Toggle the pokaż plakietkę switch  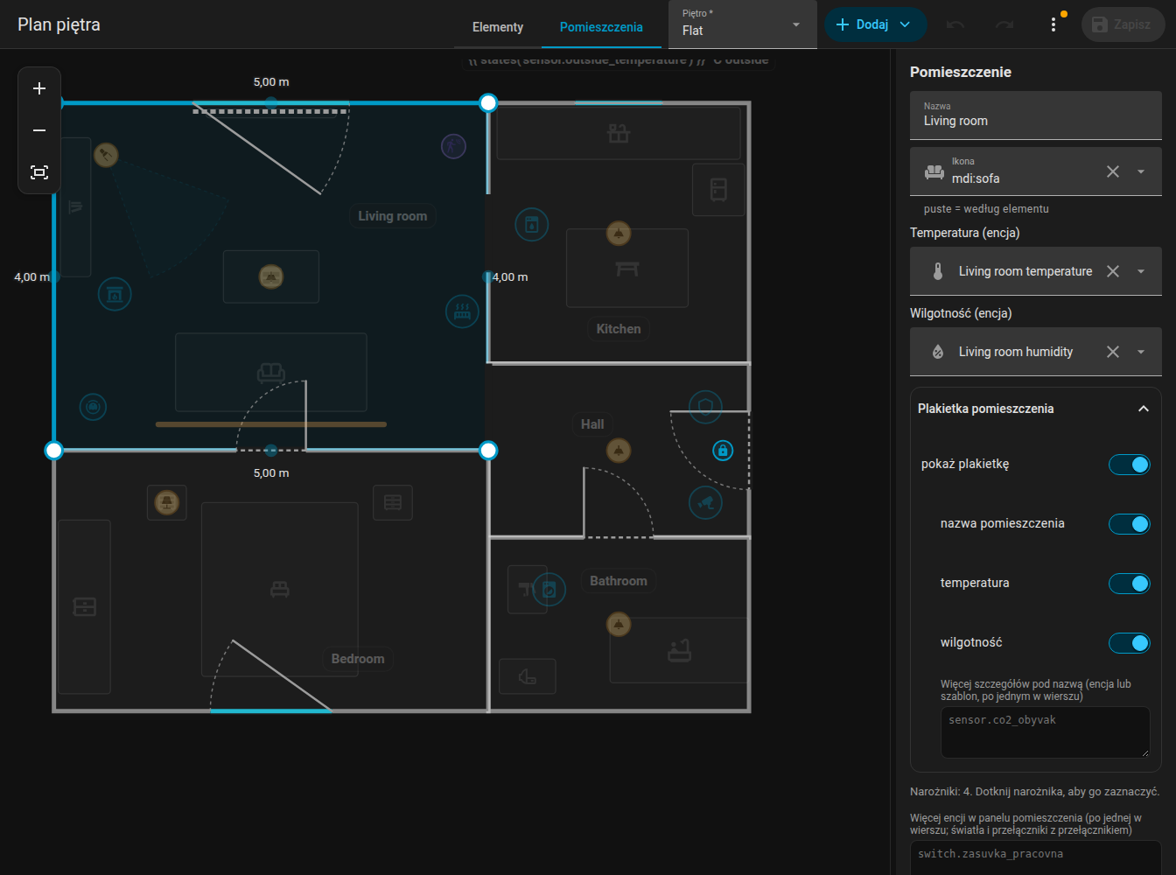(1129, 465)
